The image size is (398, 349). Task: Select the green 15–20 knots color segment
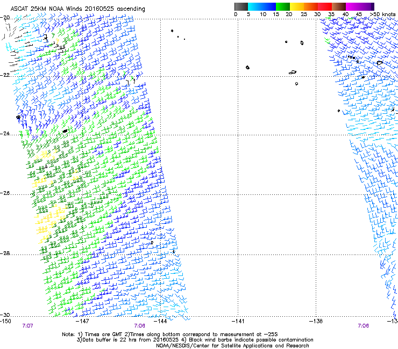283,6
